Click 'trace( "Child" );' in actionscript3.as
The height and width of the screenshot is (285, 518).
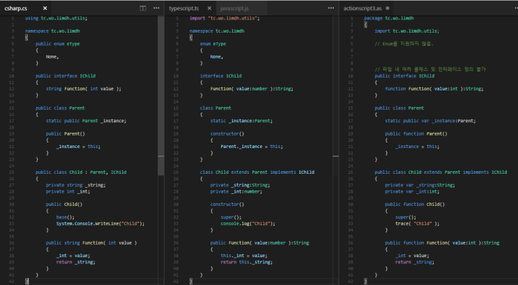coord(417,223)
